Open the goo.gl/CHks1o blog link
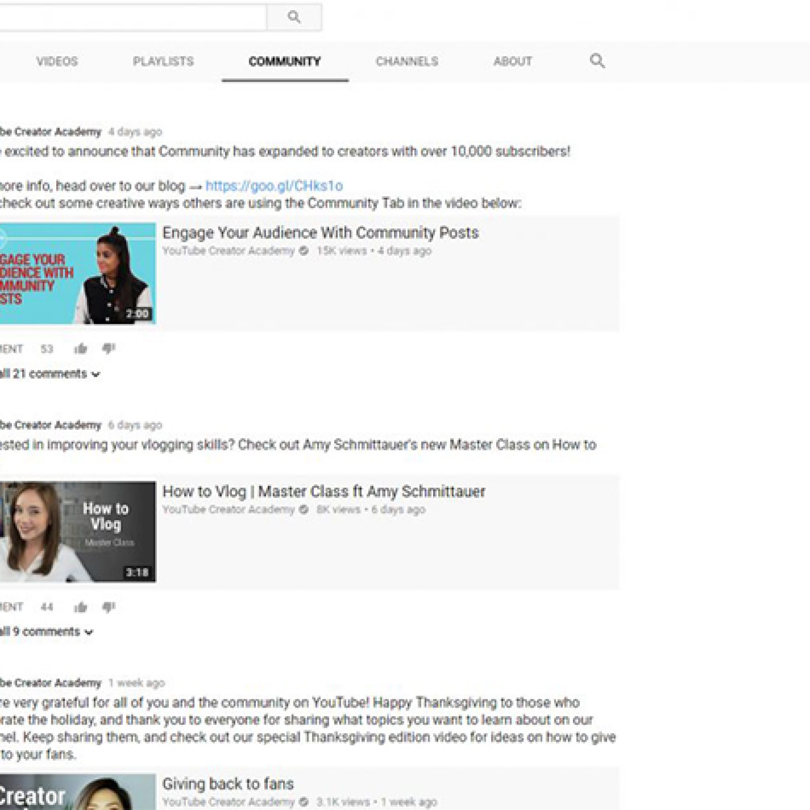The width and height of the screenshot is (810, 810). pos(274,186)
